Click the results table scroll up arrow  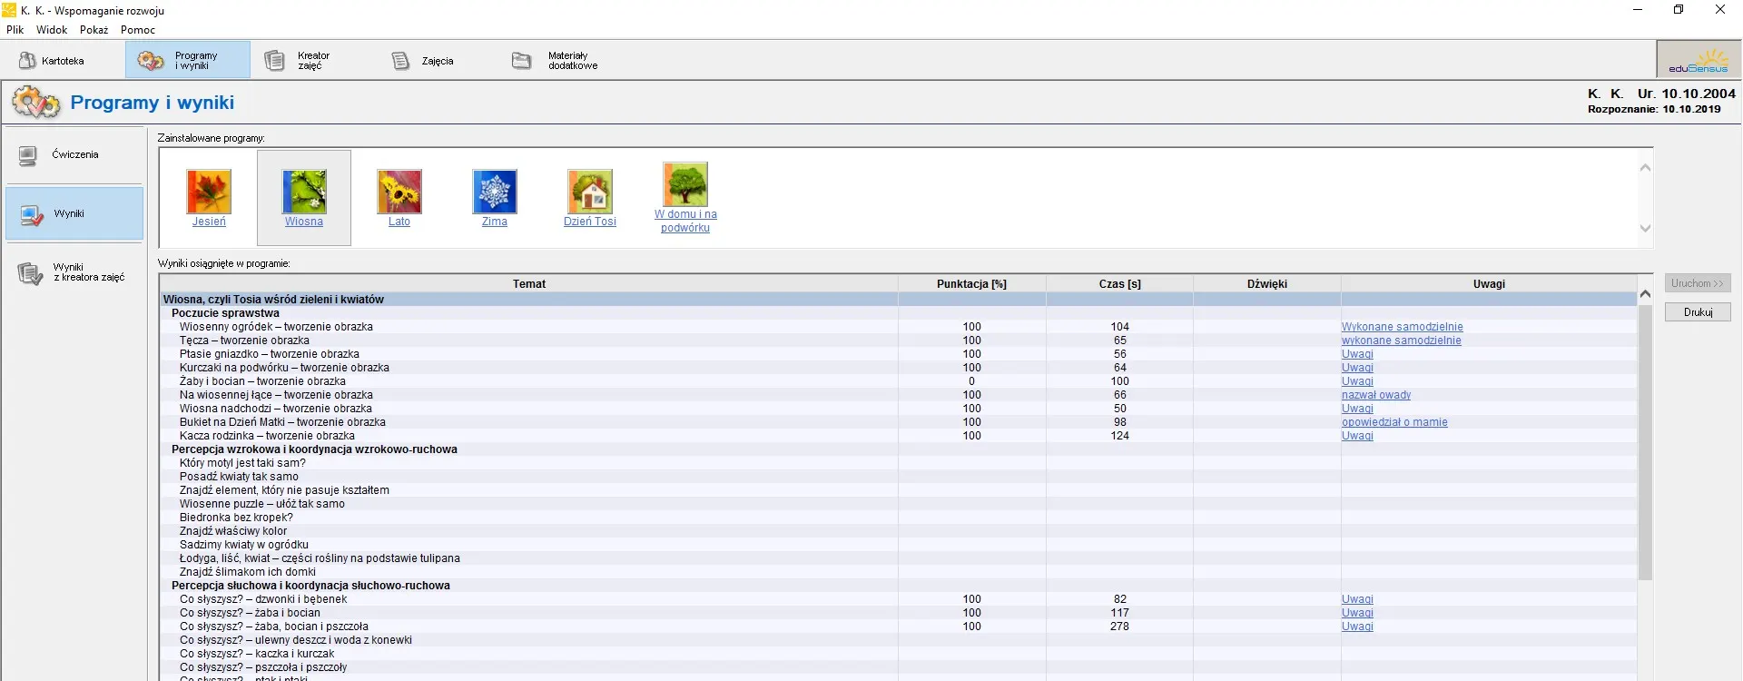1645,294
